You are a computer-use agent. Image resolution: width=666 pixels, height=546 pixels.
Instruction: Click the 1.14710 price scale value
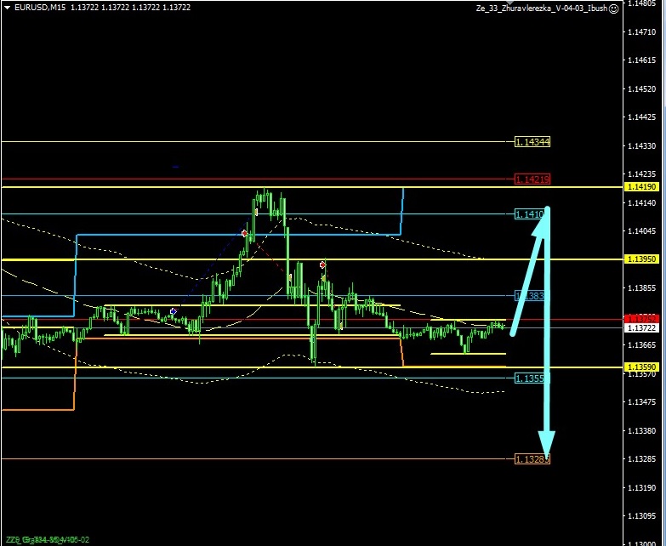click(x=641, y=31)
